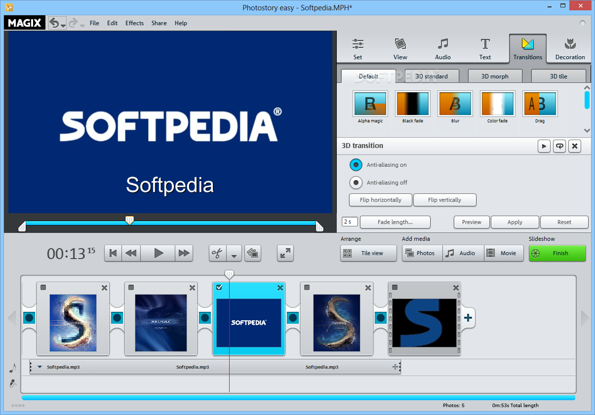Click Flip horizontally button
This screenshot has height=415, width=595.
tap(381, 200)
